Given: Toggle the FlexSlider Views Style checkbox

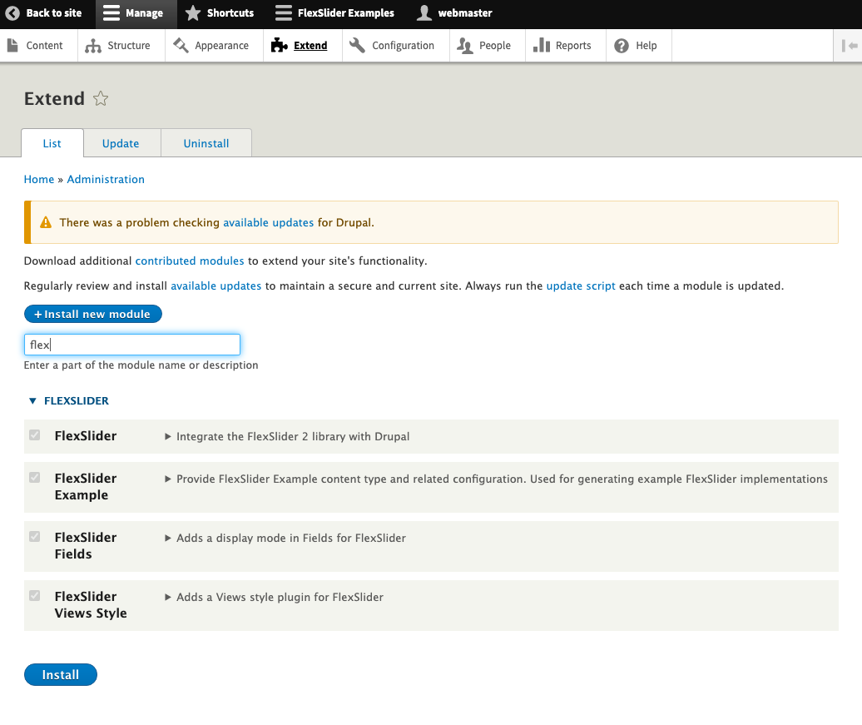Looking at the screenshot, I should click(35, 596).
